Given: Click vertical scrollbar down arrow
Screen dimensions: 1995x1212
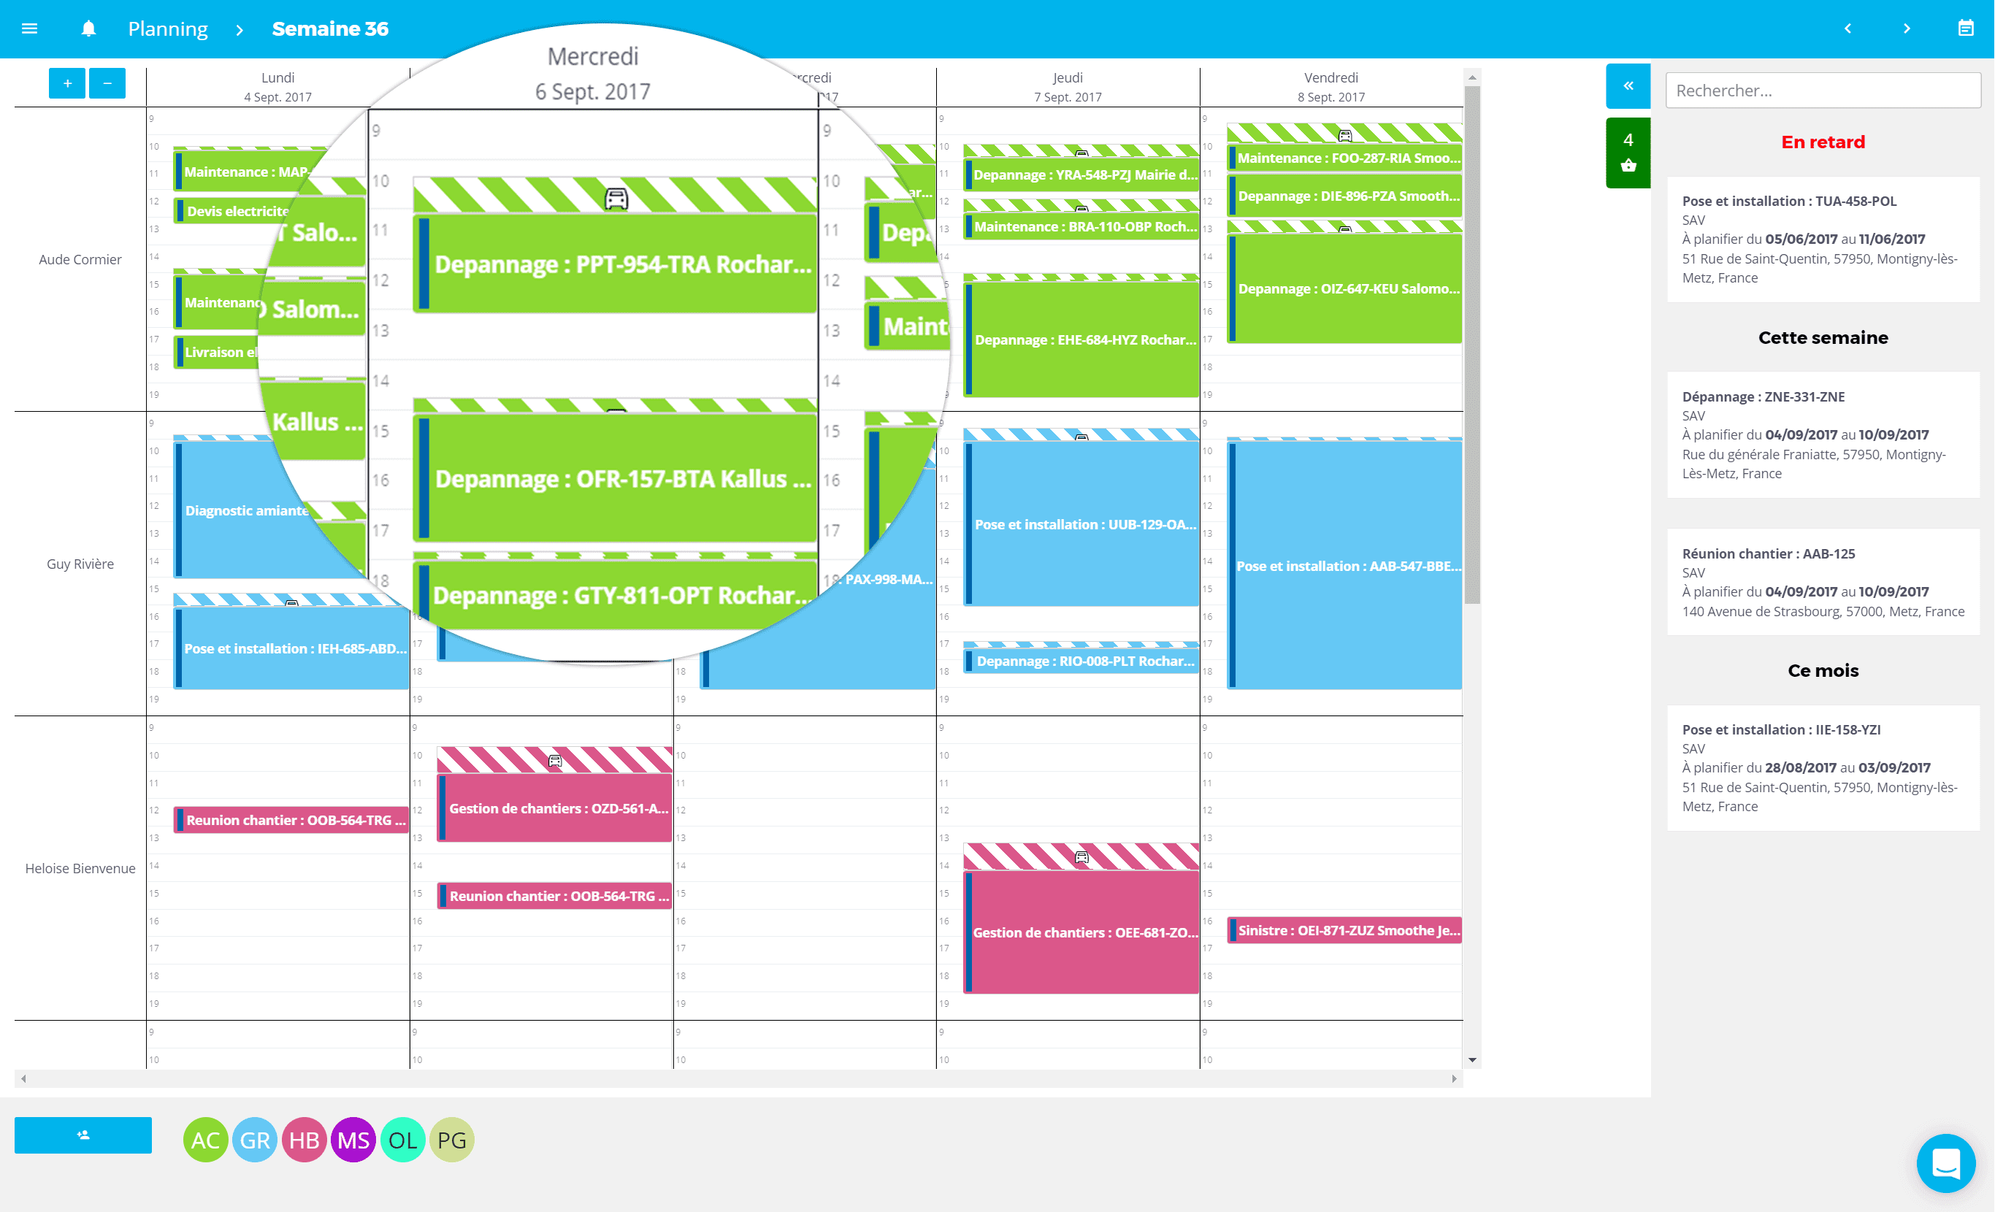Looking at the screenshot, I should click(1472, 1059).
